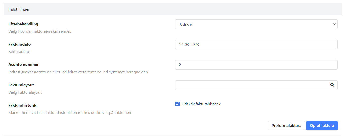Click the 'Marker her, hvis hele fakturahistorikken' hint

pyautogui.click(x=70, y=113)
